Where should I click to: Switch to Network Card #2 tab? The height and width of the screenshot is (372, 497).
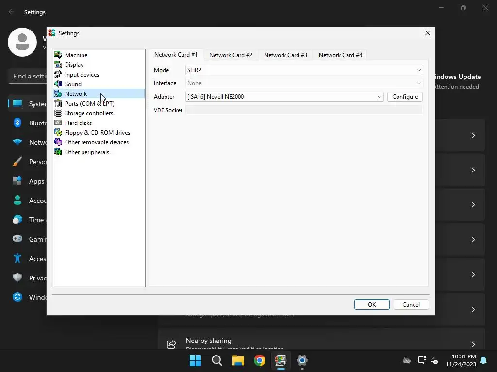[231, 55]
